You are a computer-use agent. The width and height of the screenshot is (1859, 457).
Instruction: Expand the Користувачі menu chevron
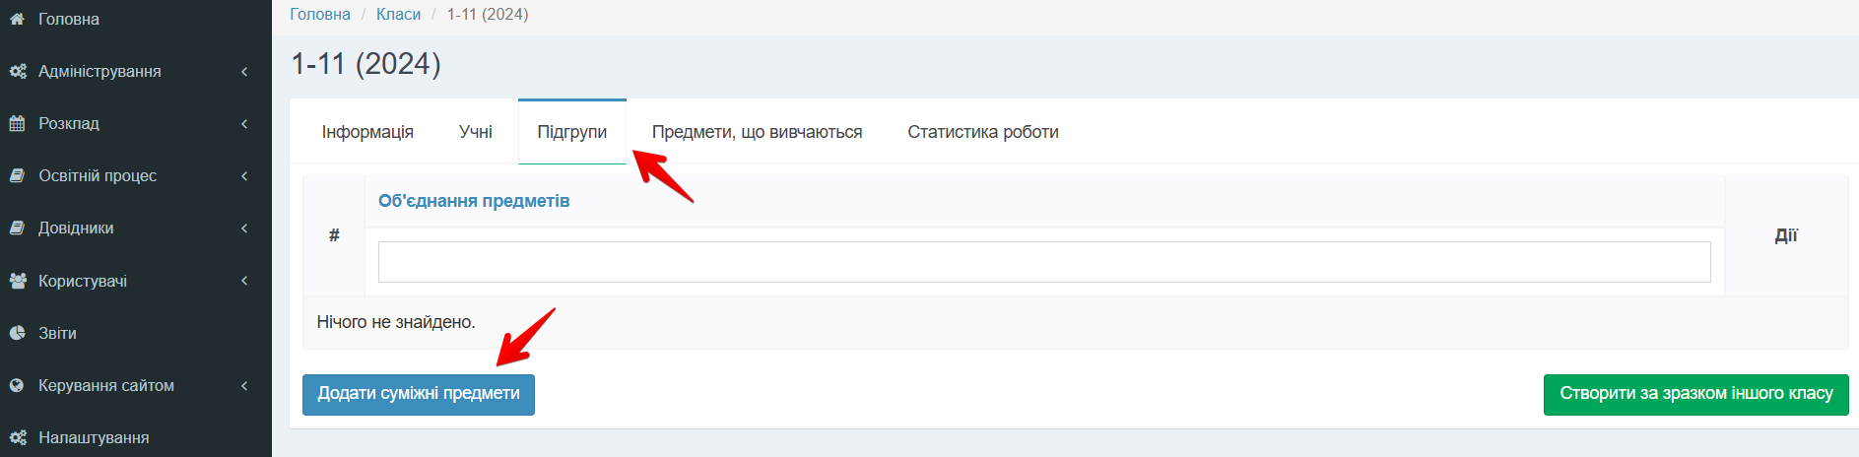[244, 281]
